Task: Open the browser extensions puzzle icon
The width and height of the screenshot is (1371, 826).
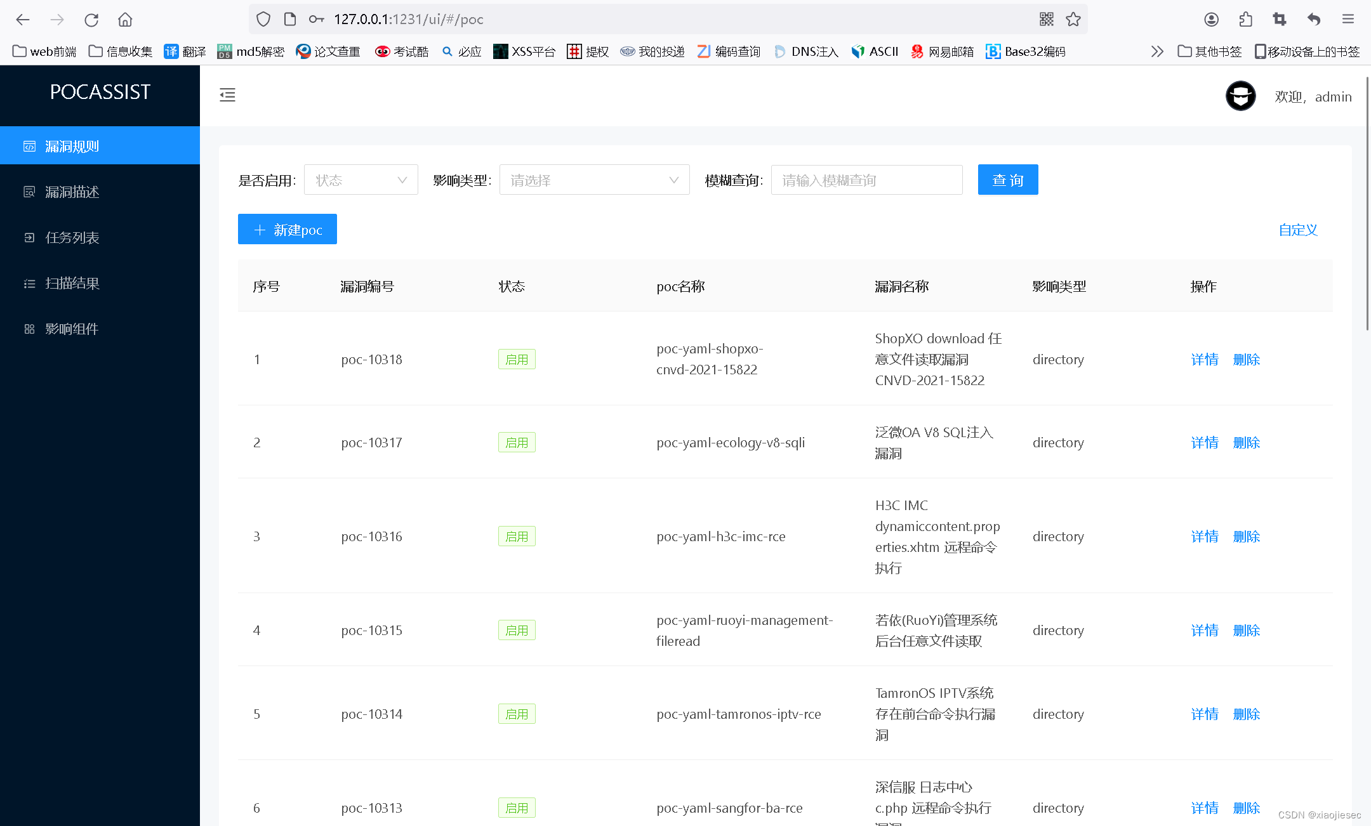Action: (x=1245, y=20)
